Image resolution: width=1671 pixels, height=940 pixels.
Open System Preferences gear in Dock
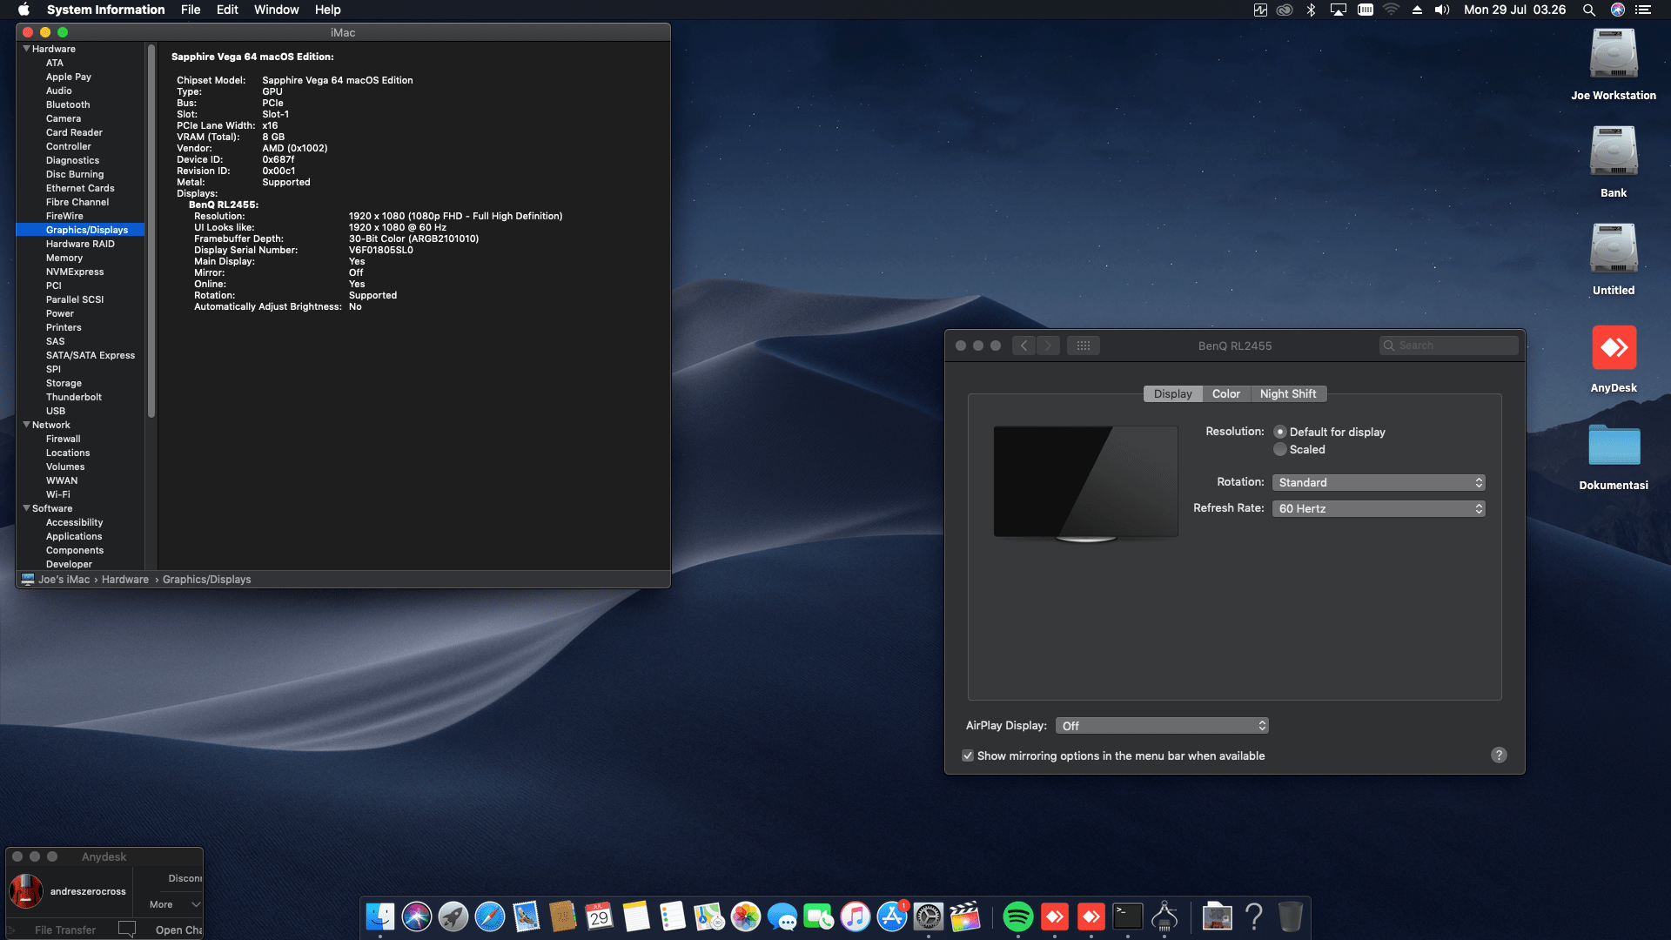[x=929, y=916]
